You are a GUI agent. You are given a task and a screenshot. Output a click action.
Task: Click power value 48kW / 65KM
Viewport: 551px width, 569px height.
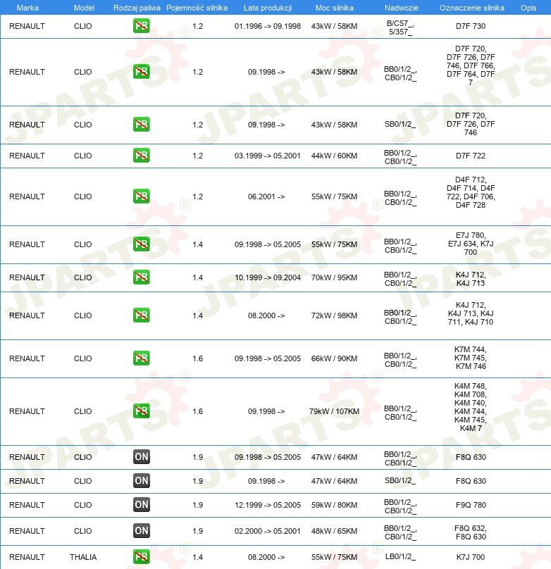pos(334,531)
